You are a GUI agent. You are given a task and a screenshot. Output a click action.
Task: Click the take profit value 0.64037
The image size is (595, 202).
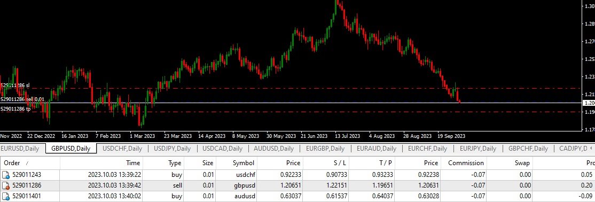[x=383, y=197]
